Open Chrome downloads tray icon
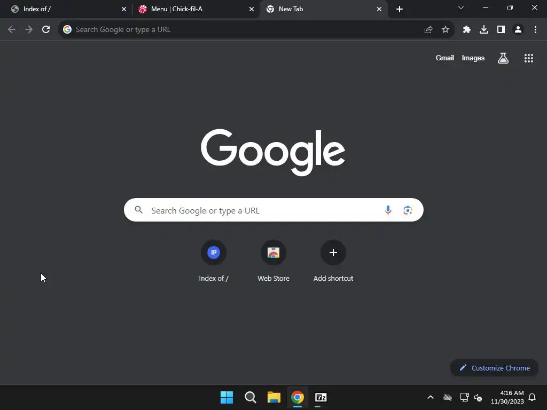This screenshot has width=547, height=410. 484,30
